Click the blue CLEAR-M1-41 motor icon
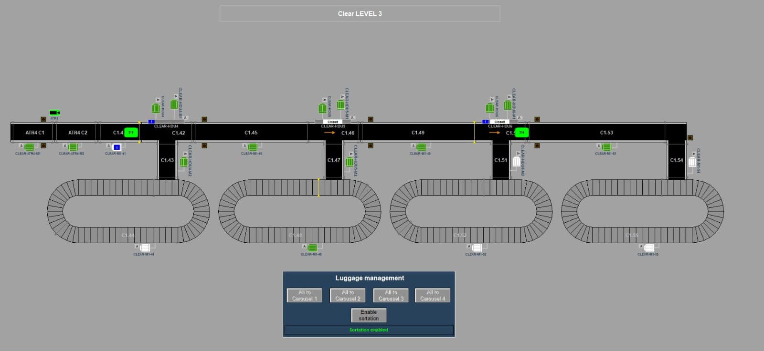Image resolution: width=764 pixels, height=351 pixels. pos(117,147)
